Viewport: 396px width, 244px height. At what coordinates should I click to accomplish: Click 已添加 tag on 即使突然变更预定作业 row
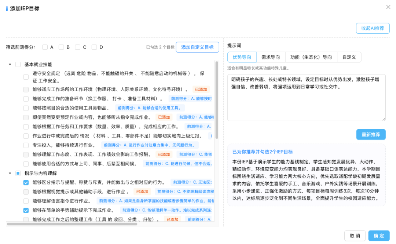(x=164, y=117)
